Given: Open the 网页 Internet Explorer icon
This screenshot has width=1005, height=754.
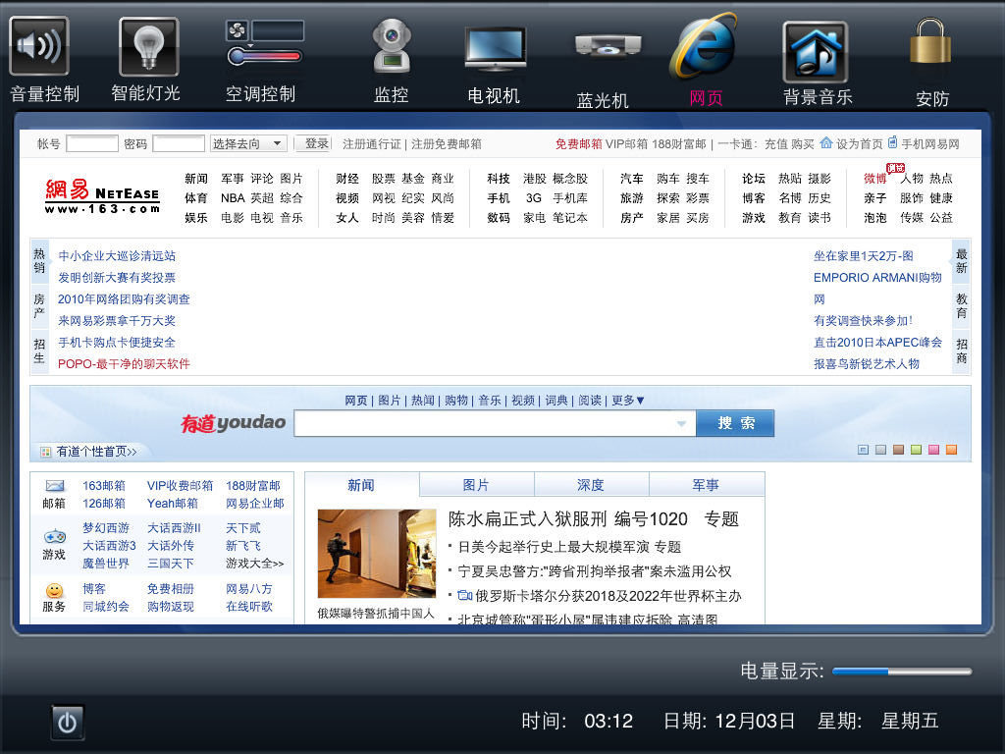Looking at the screenshot, I should [703, 45].
